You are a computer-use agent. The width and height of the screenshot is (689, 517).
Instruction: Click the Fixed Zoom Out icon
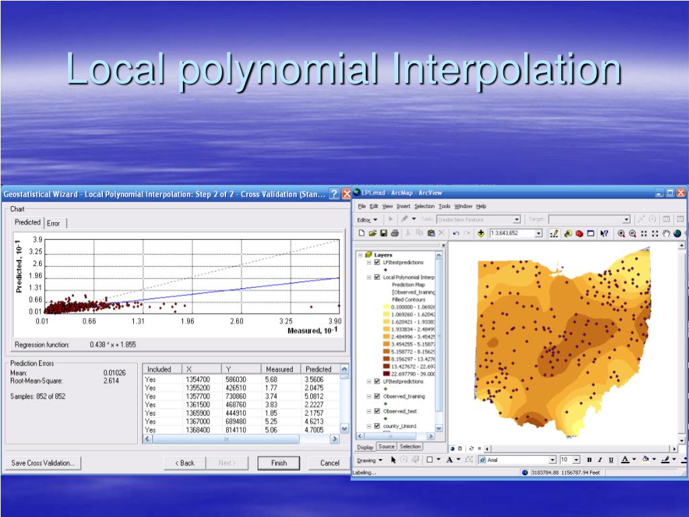655,234
